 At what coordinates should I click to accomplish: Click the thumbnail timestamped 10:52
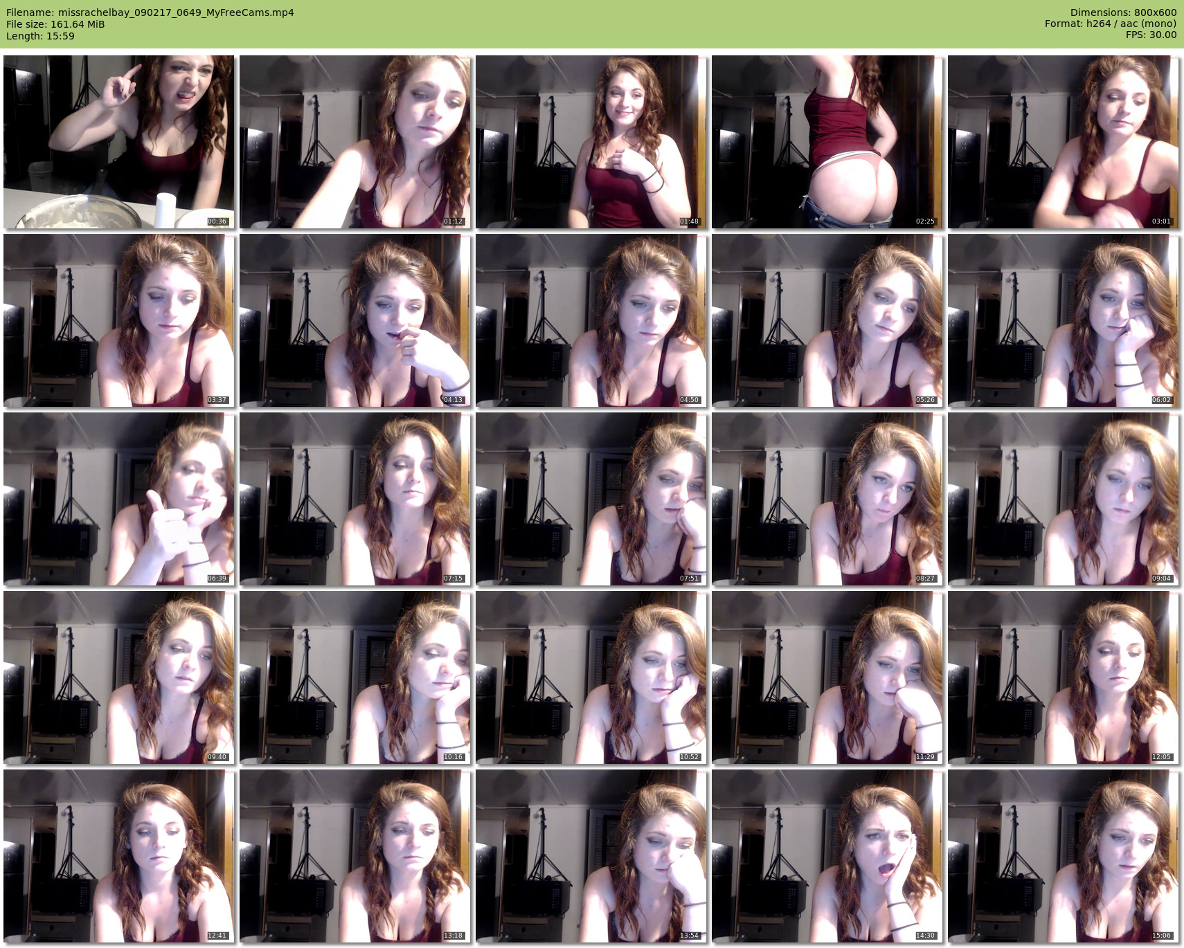(591, 677)
